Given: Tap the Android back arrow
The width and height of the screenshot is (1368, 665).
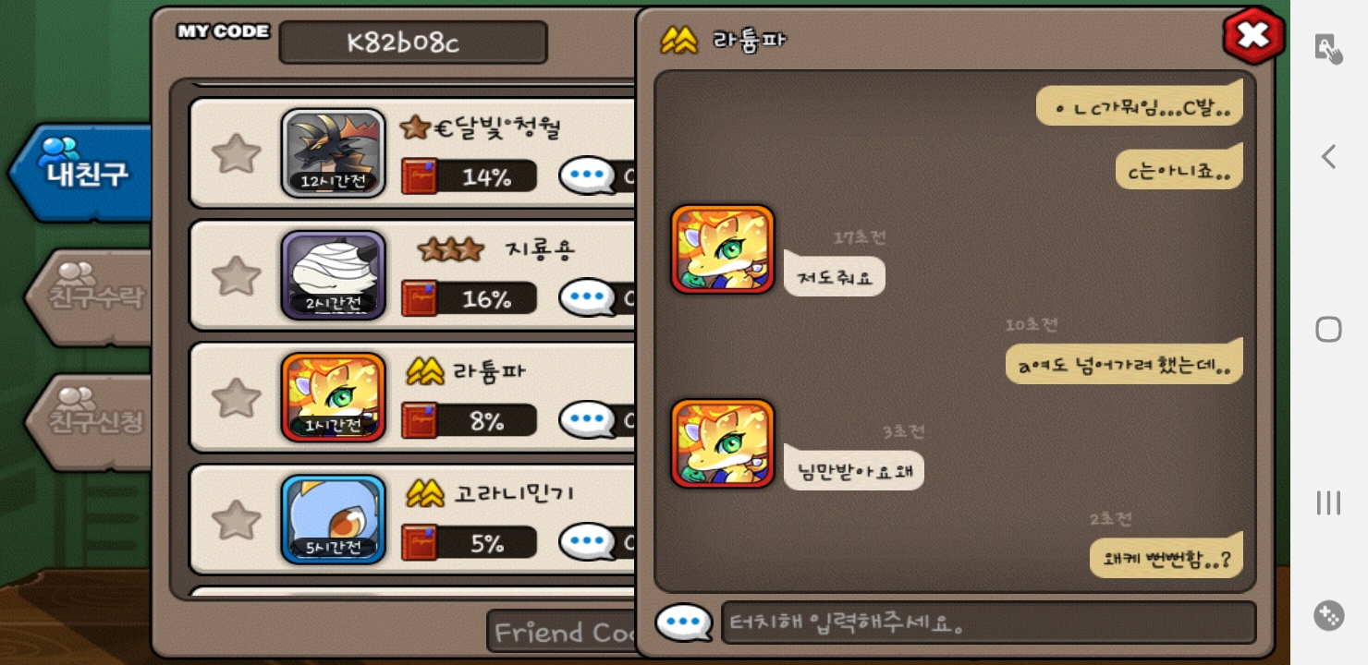Looking at the screenshot, I should coord(1328,157).
